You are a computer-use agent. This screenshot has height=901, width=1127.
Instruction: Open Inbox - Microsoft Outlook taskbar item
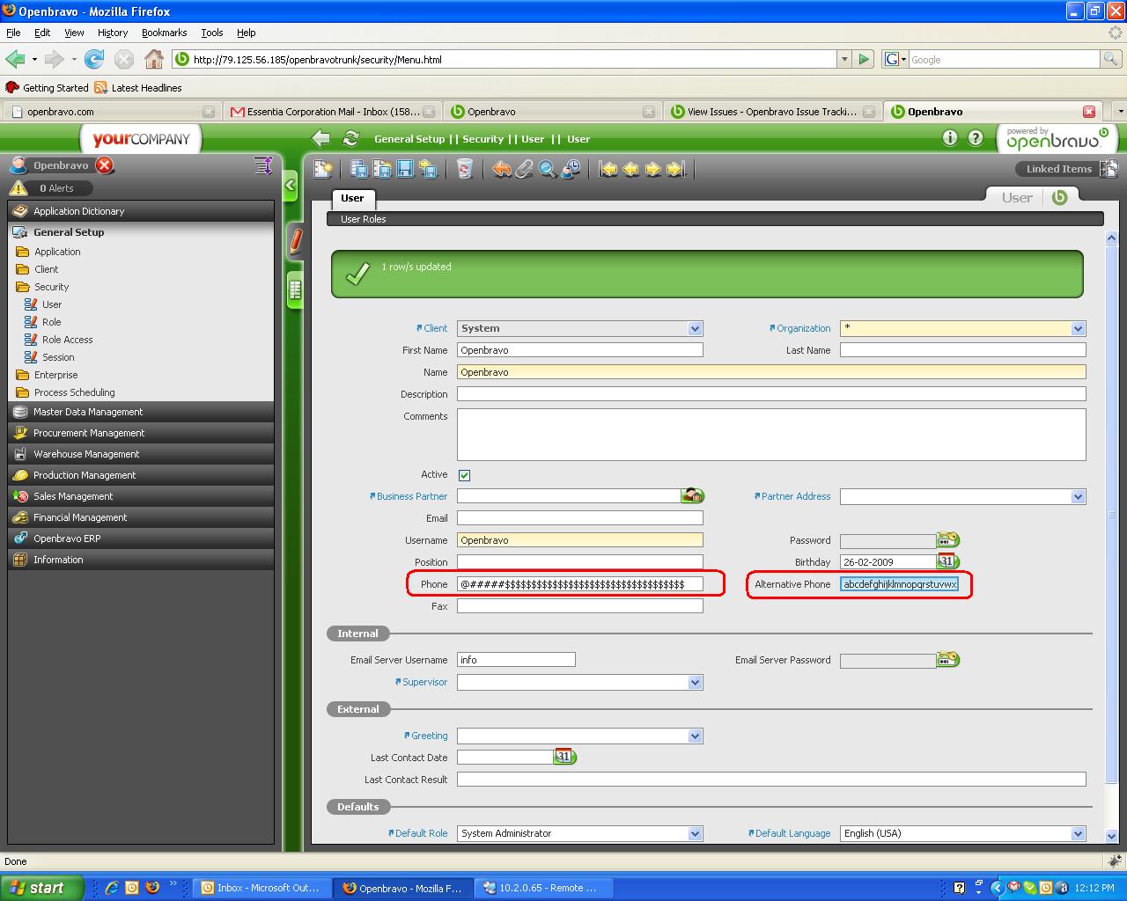(x=261, y=888)
